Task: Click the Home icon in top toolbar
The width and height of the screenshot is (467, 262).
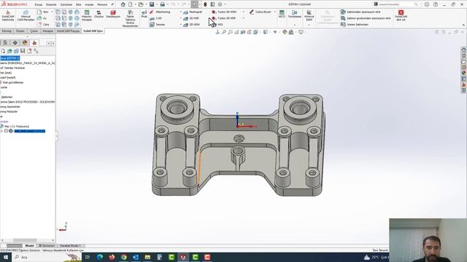Action: click(x=123, y=4)
